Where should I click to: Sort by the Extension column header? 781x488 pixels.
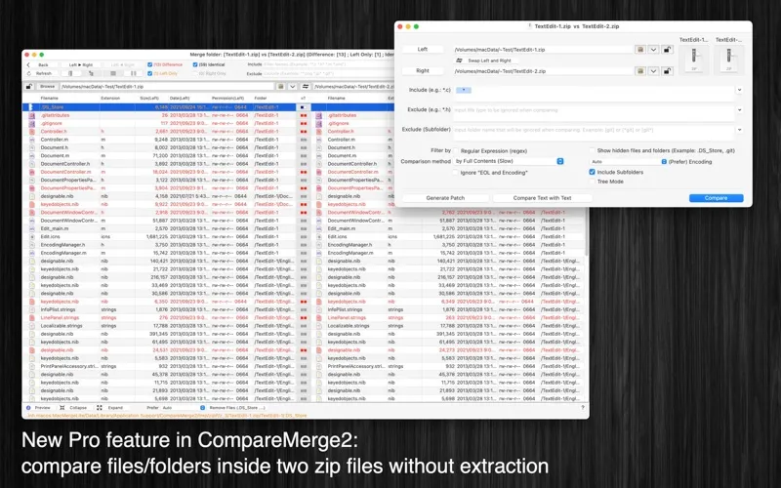pos(110,99)
